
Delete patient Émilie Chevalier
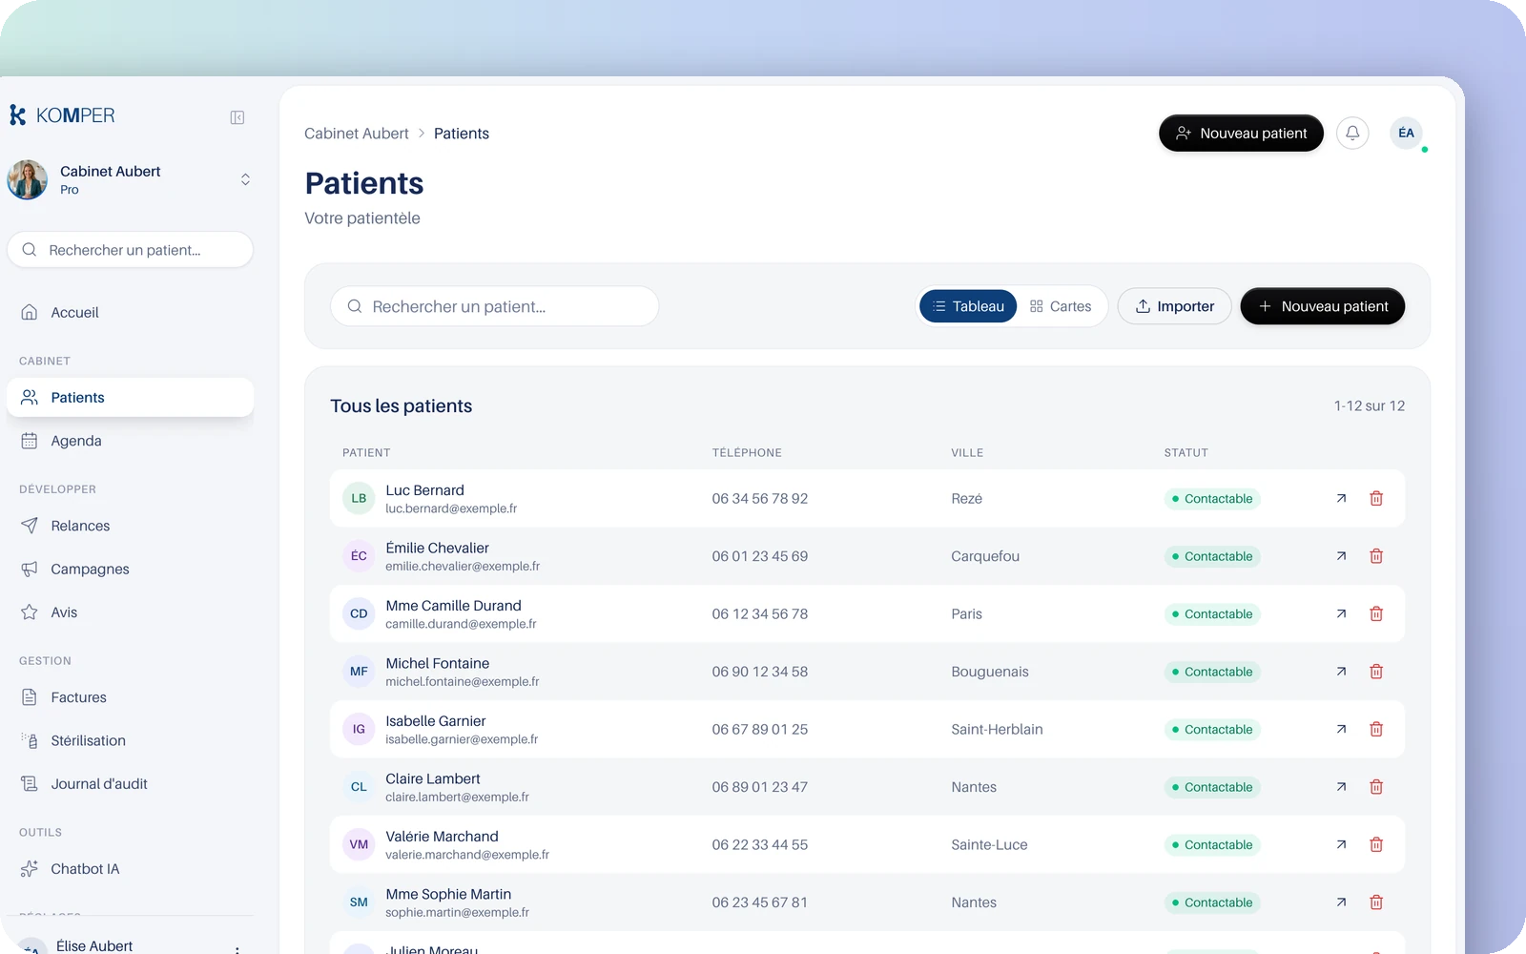1376,556
